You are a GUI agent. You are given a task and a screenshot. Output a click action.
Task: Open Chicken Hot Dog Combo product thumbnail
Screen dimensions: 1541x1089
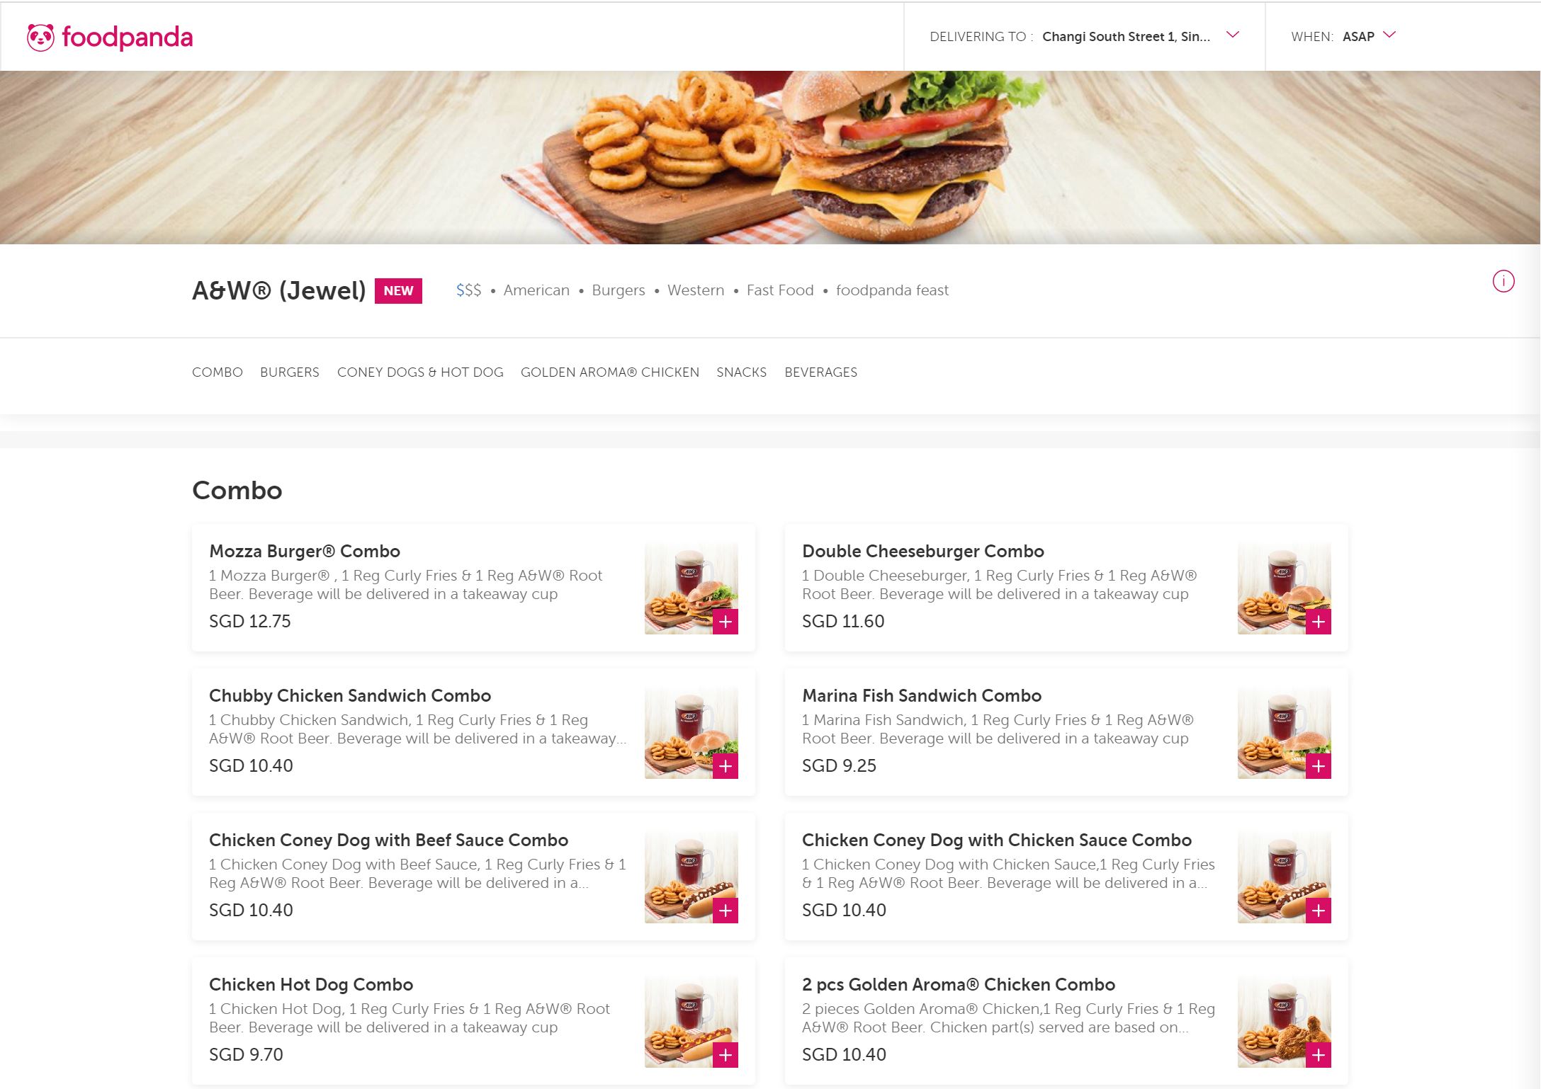tap(691, 1021)
